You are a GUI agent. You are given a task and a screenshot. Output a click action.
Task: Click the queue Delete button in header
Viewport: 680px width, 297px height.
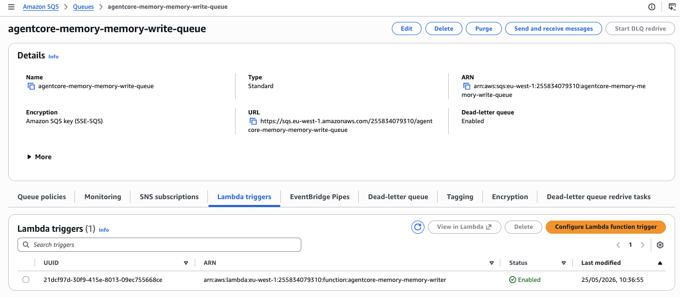[x=444, y=29]
